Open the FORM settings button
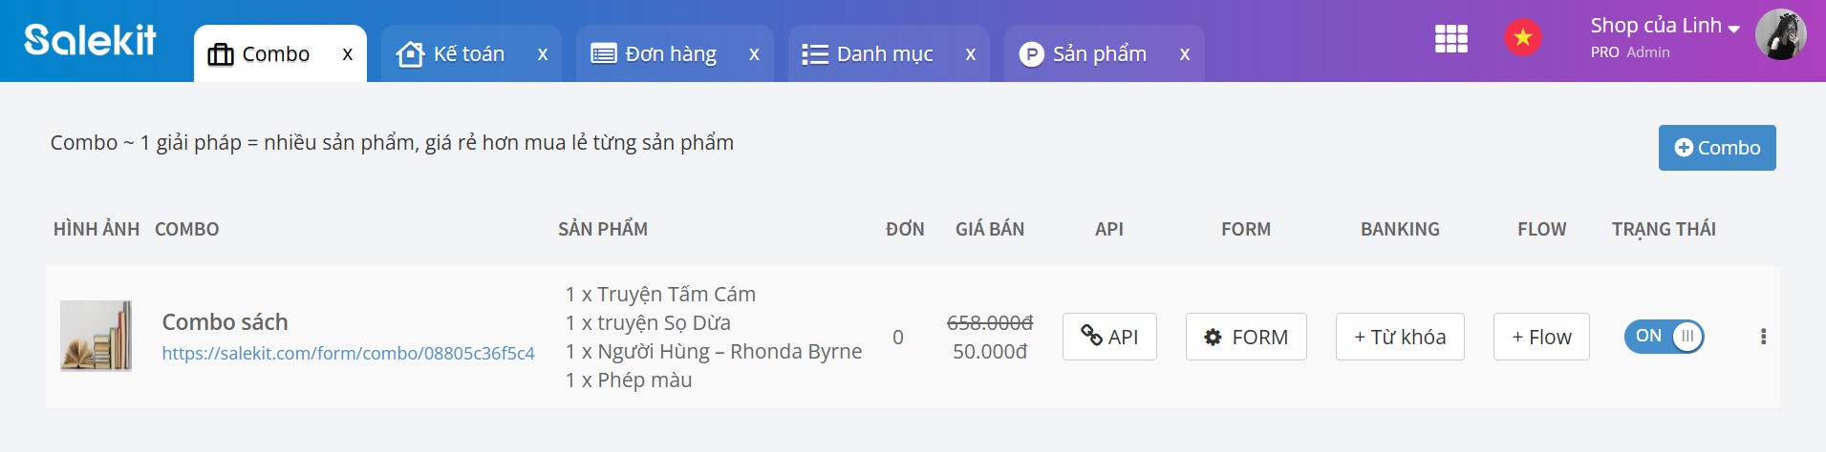This screenshot has width=1826, height=452. point(1245,337)
